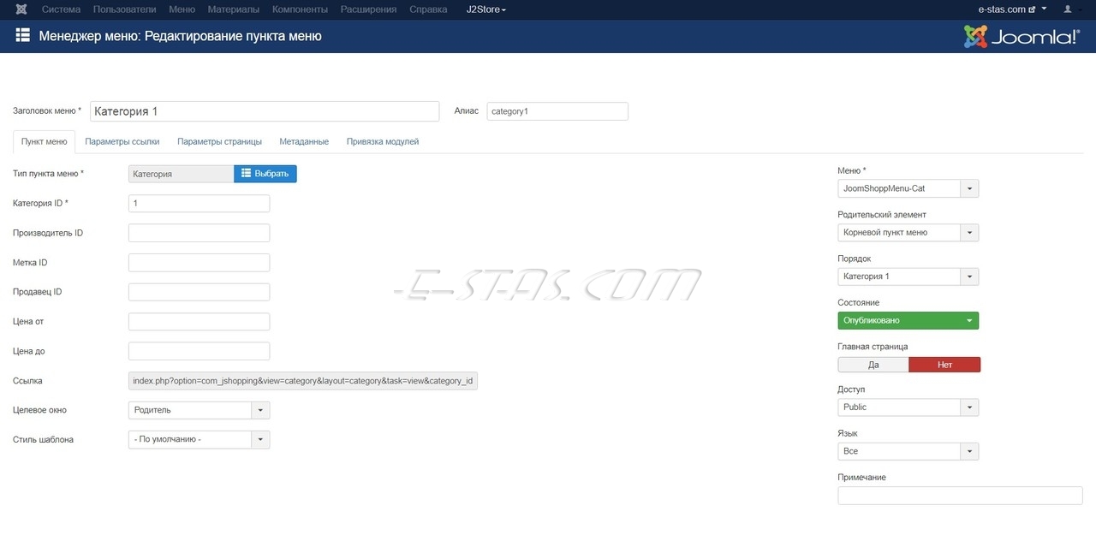Select 'Да' for Главная страница
1096x559 pixels.
click(873, 365)
